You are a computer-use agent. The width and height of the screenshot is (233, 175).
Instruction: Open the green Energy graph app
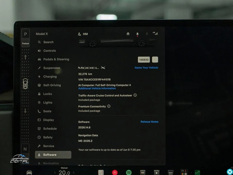click(197, 172)
